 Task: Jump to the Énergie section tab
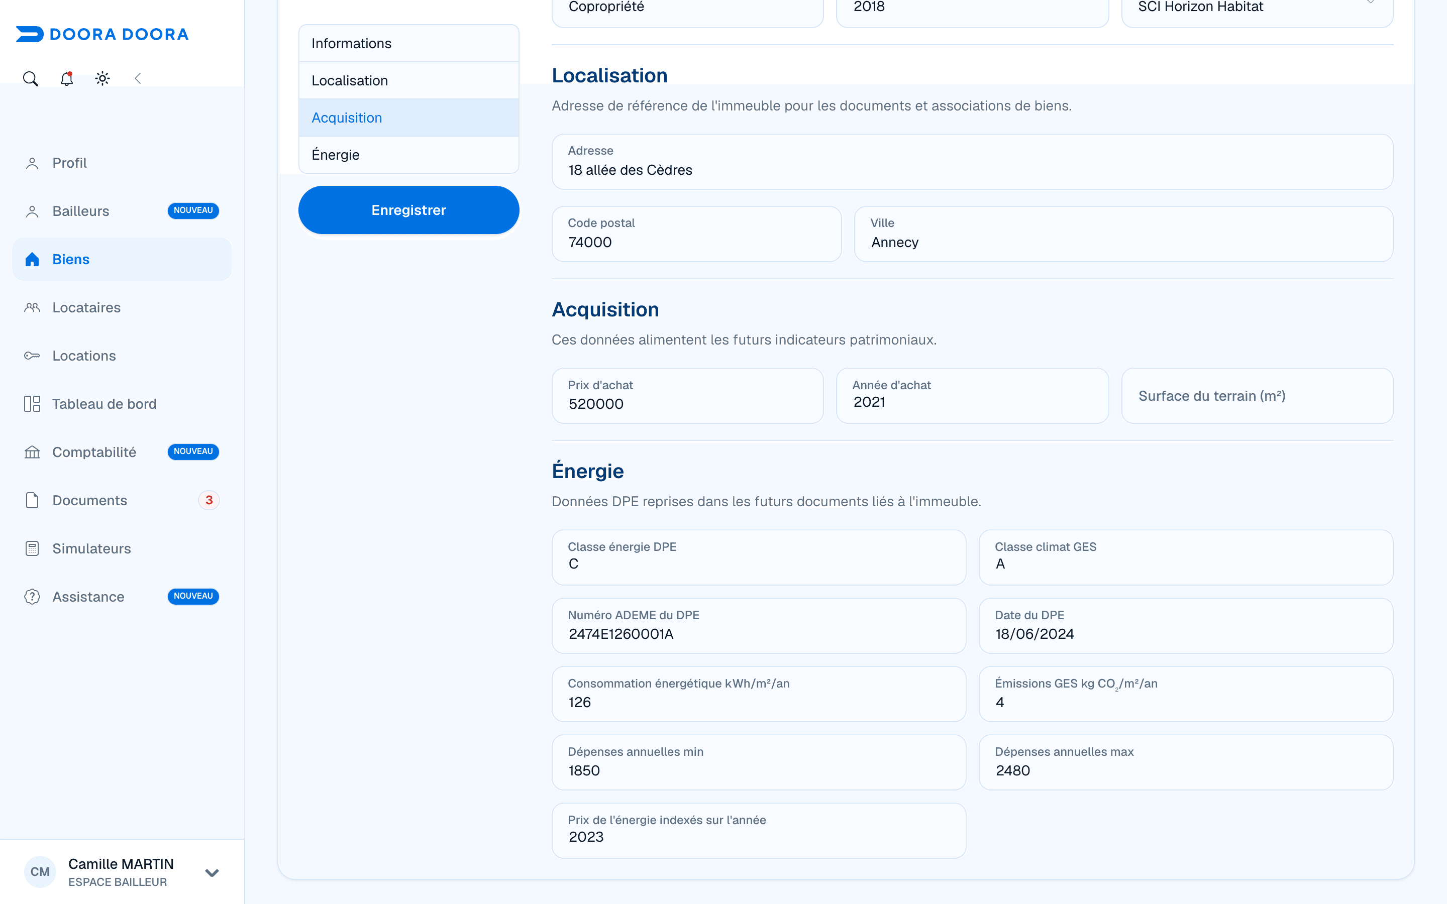coord(409,155)
